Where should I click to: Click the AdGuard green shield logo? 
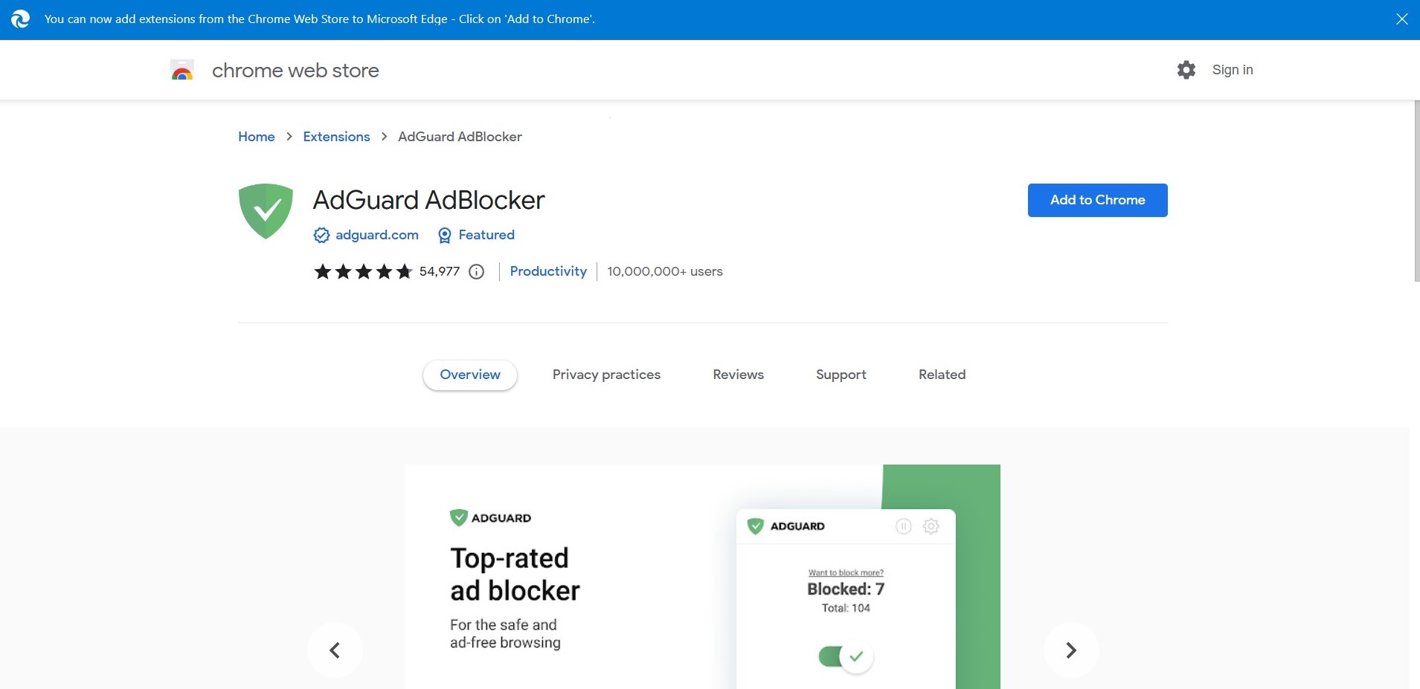click(266, 211)
